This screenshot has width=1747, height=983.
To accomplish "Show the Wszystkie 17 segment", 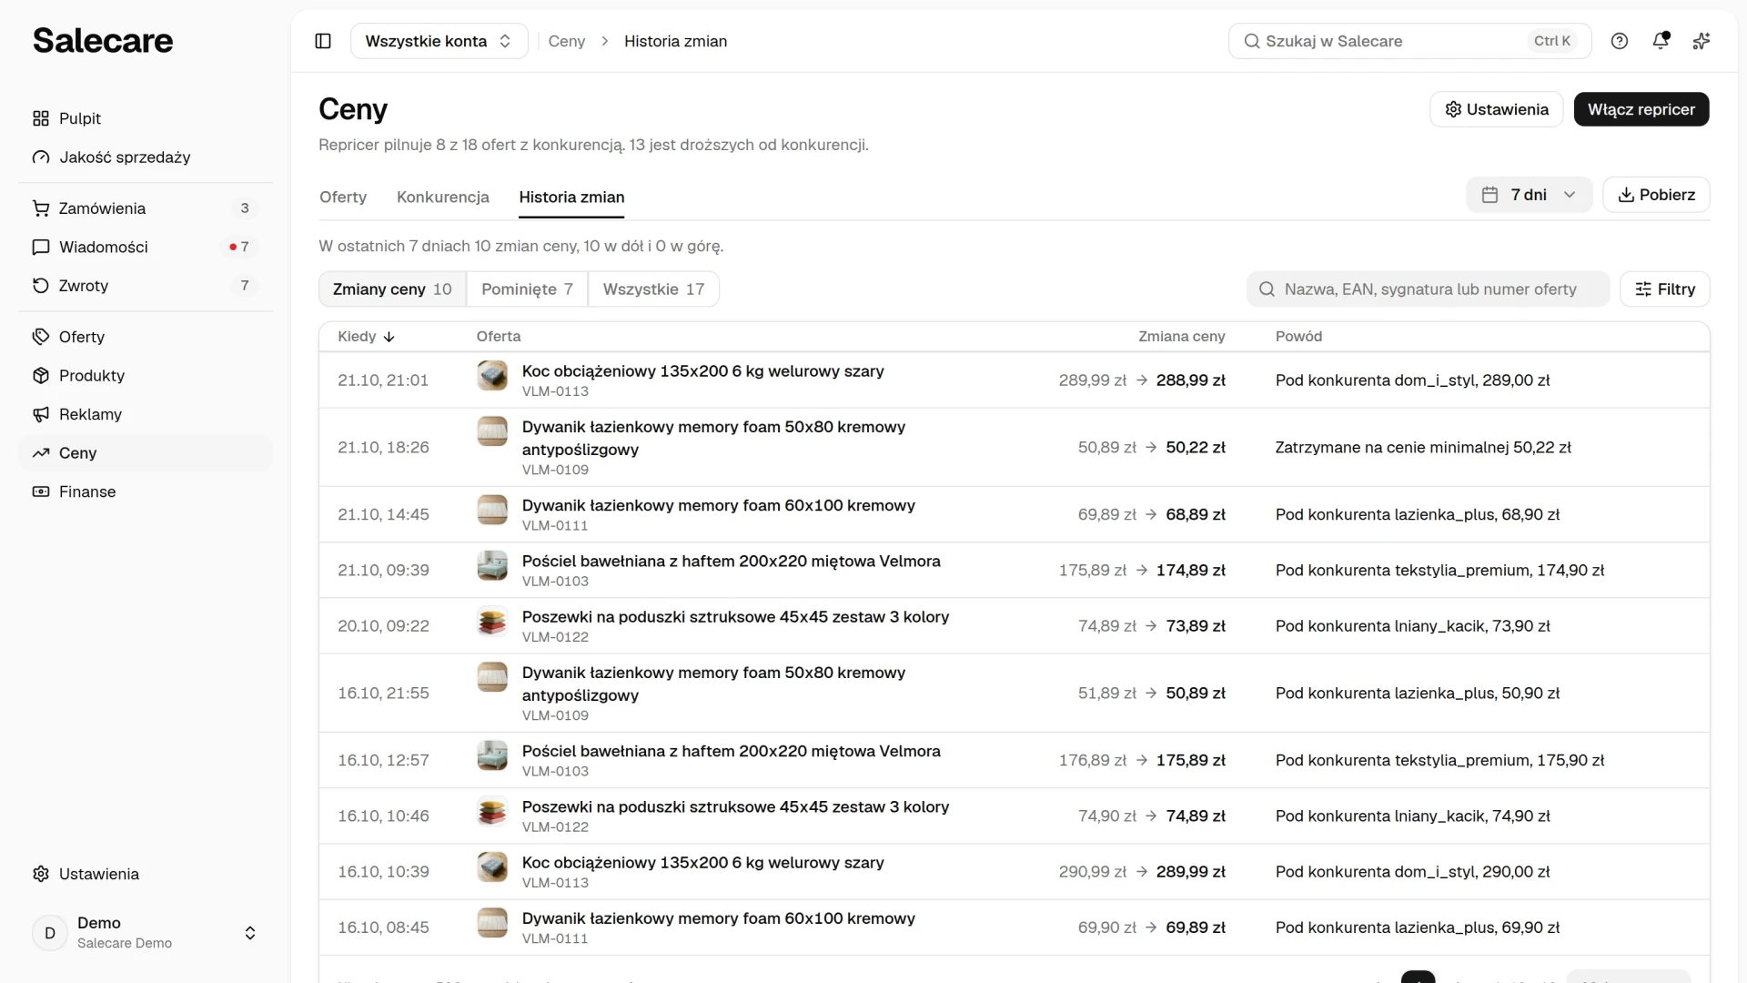I will [653, 289].
